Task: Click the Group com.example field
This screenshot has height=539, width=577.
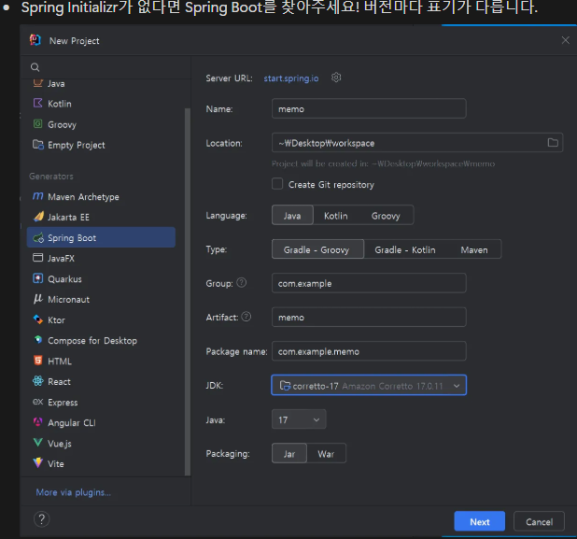Action: [369, 283]
